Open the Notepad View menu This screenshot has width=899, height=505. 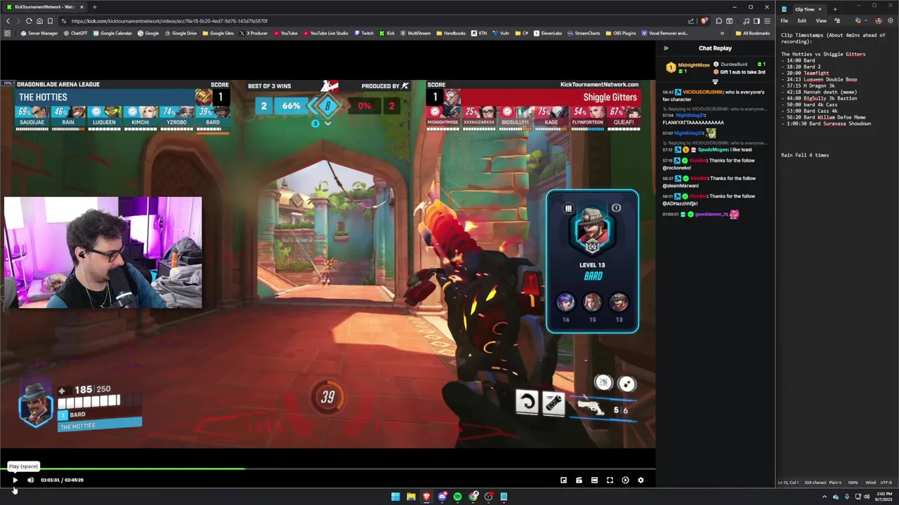click(821, 21)
